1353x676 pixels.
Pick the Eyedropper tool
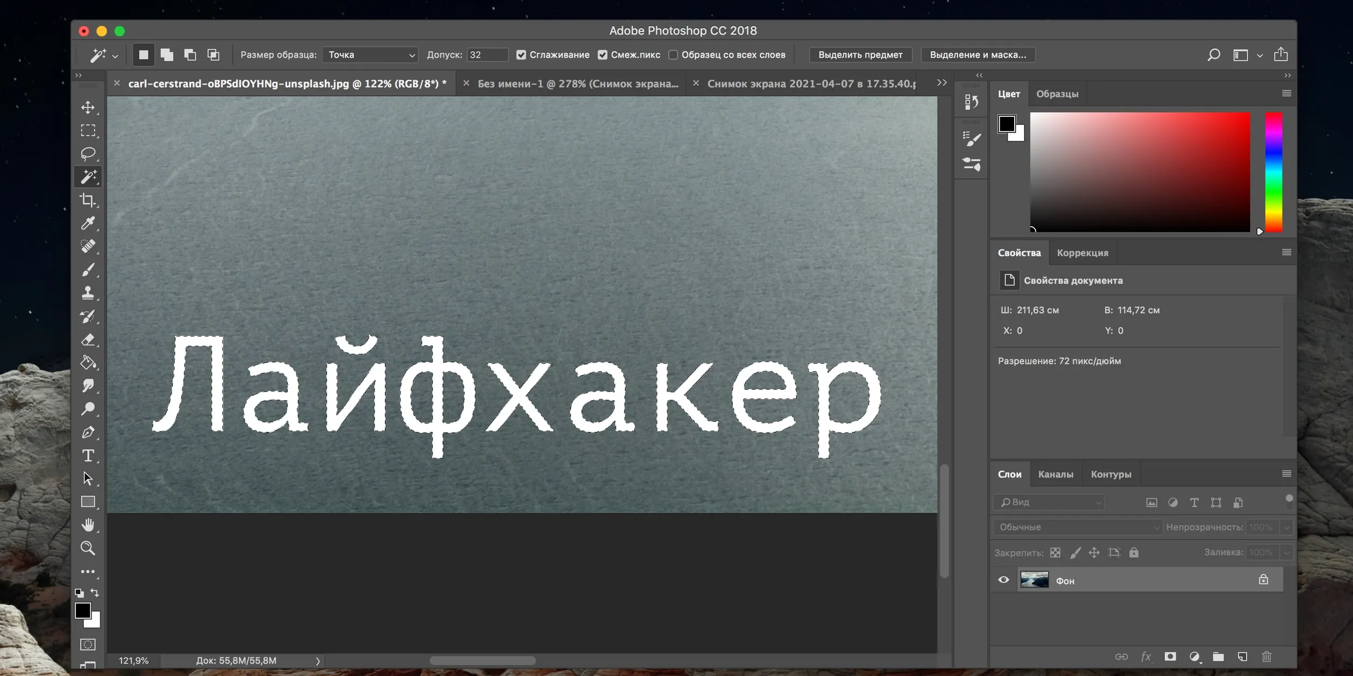point(88,223)
